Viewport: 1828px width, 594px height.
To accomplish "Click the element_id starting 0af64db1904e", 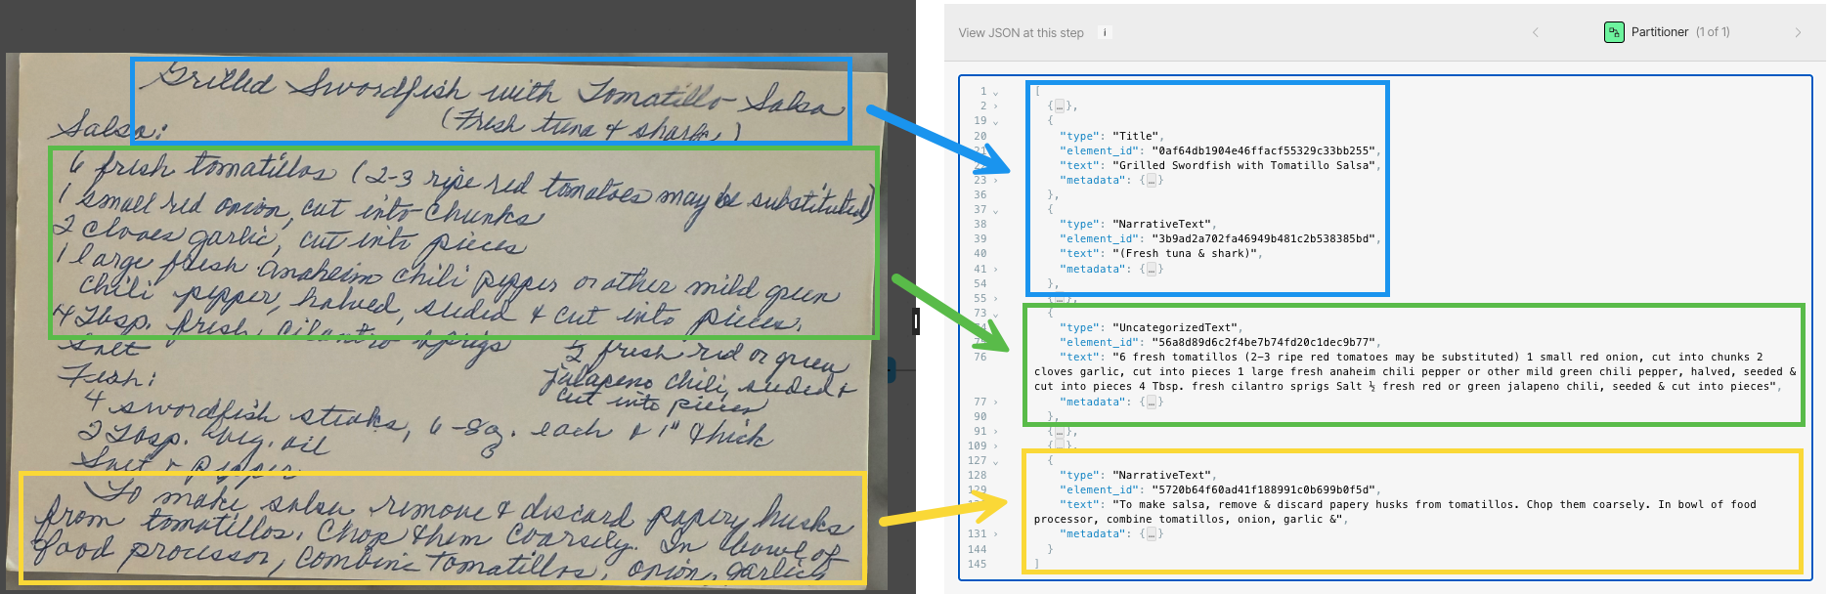I will point(1262,151).
